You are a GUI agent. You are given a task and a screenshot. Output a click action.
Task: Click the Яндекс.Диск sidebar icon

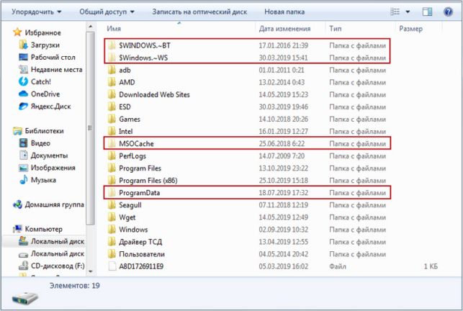(x=23, y=107)
